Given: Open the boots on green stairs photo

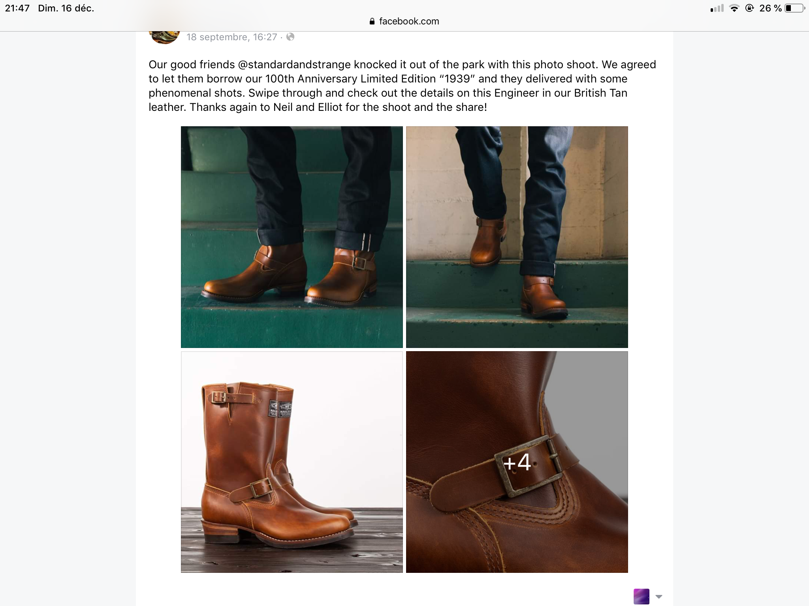Looking at the screenshot, I should pos(292,237).
